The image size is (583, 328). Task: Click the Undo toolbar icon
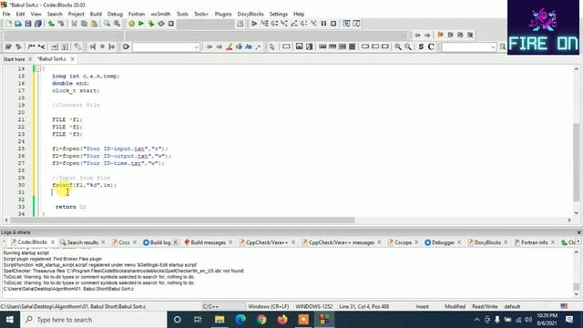51,24
